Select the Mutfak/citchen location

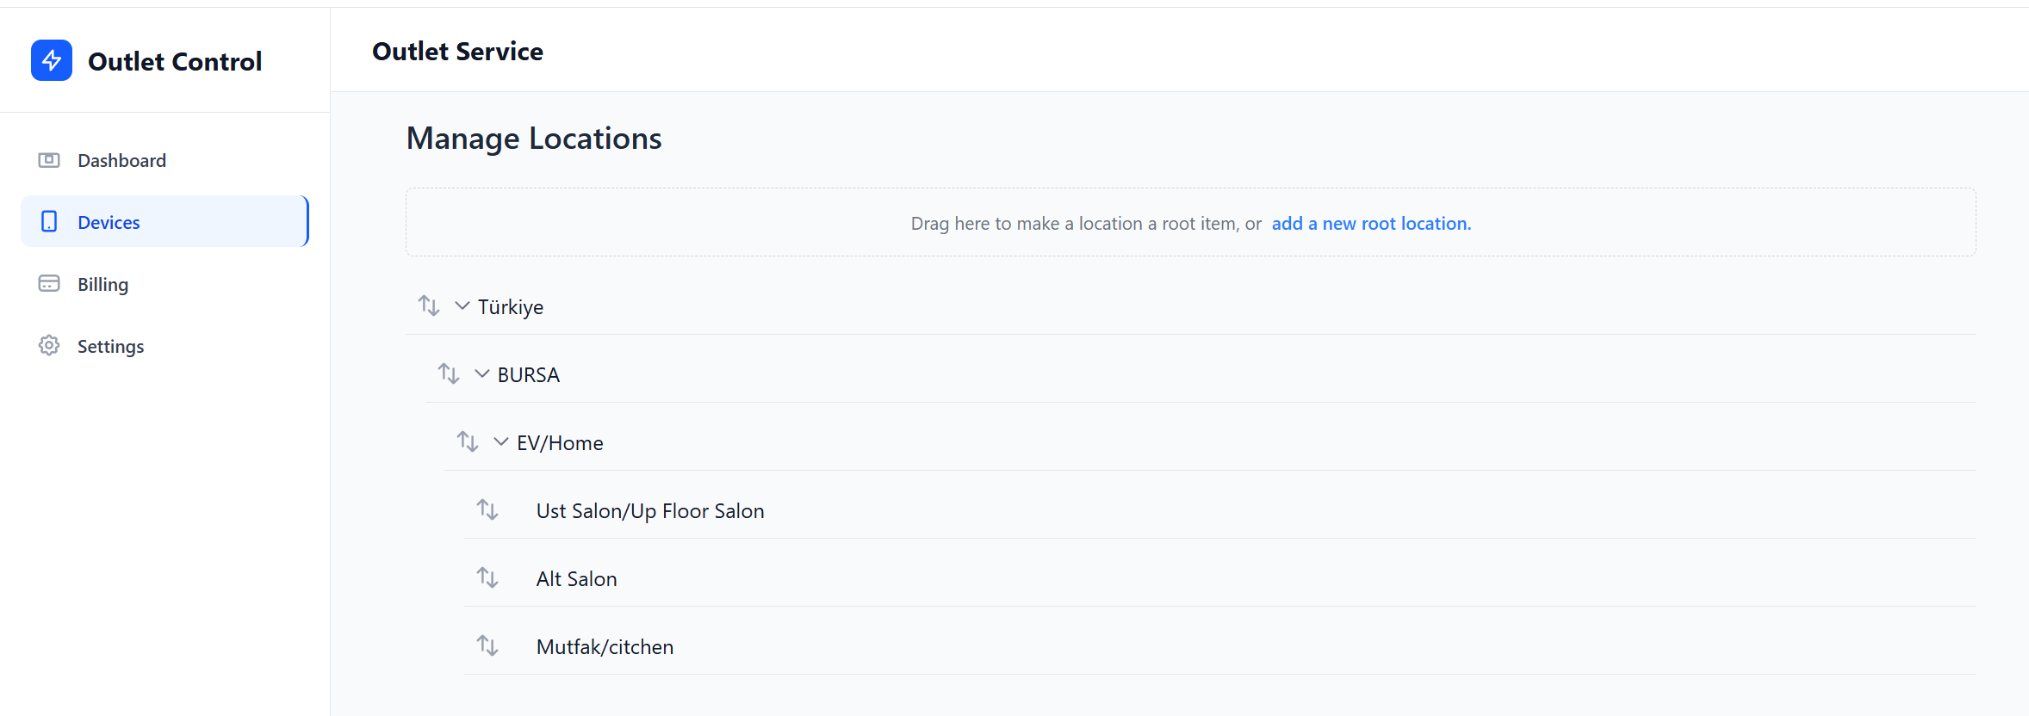605,647
